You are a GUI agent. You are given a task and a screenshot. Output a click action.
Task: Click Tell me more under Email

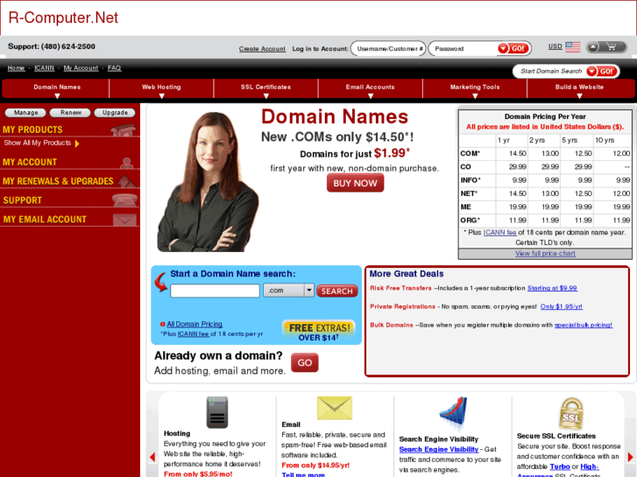pos(303,474)
